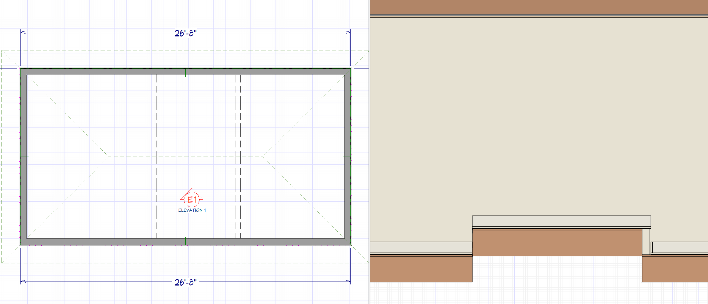Viewport: 708px width, 304px height.
Task: Select the top exterior wall in plan
Action: 119,71
